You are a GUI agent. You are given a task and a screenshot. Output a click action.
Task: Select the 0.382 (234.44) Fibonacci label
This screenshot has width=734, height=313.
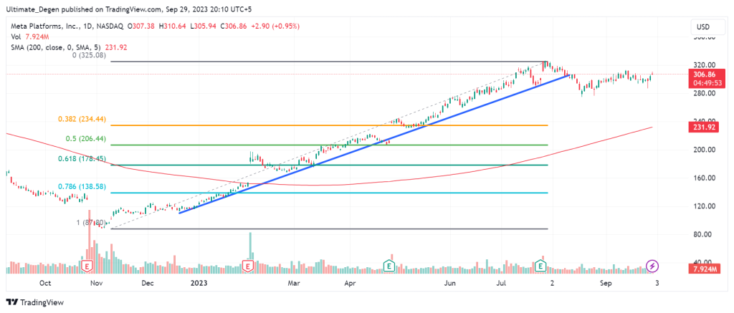tap(82, 120)
